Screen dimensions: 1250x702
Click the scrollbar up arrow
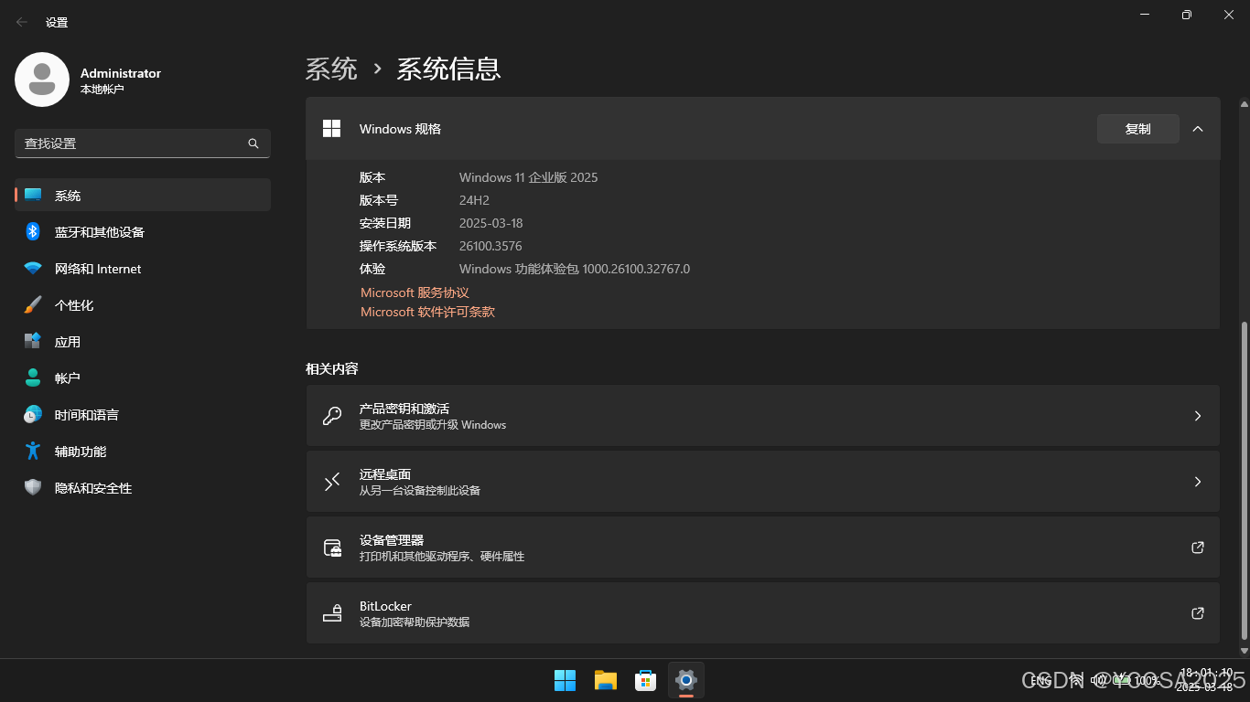click(x=1244, y=103)
